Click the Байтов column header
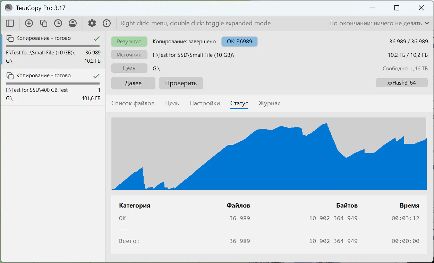Image resolution: width=434 pixels, height=263 pixels. coord(347,205)
